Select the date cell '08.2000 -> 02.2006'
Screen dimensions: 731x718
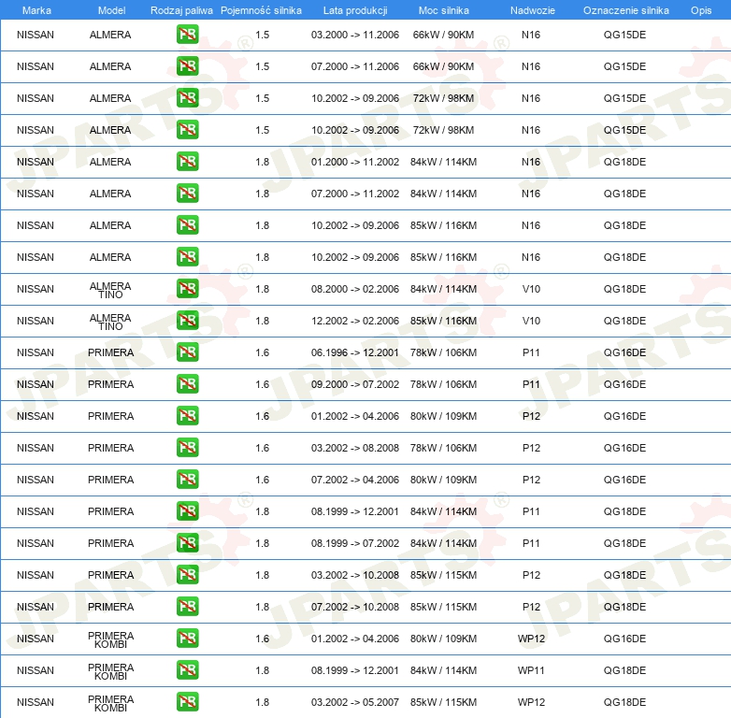(355, 289)
